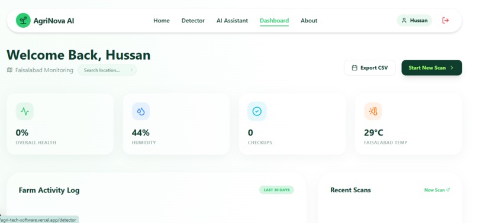The height and width of the screenshot is (223, 477).
Task: Click the 0 checkups value
Action: pyautogui.click(x=250, y=132)
